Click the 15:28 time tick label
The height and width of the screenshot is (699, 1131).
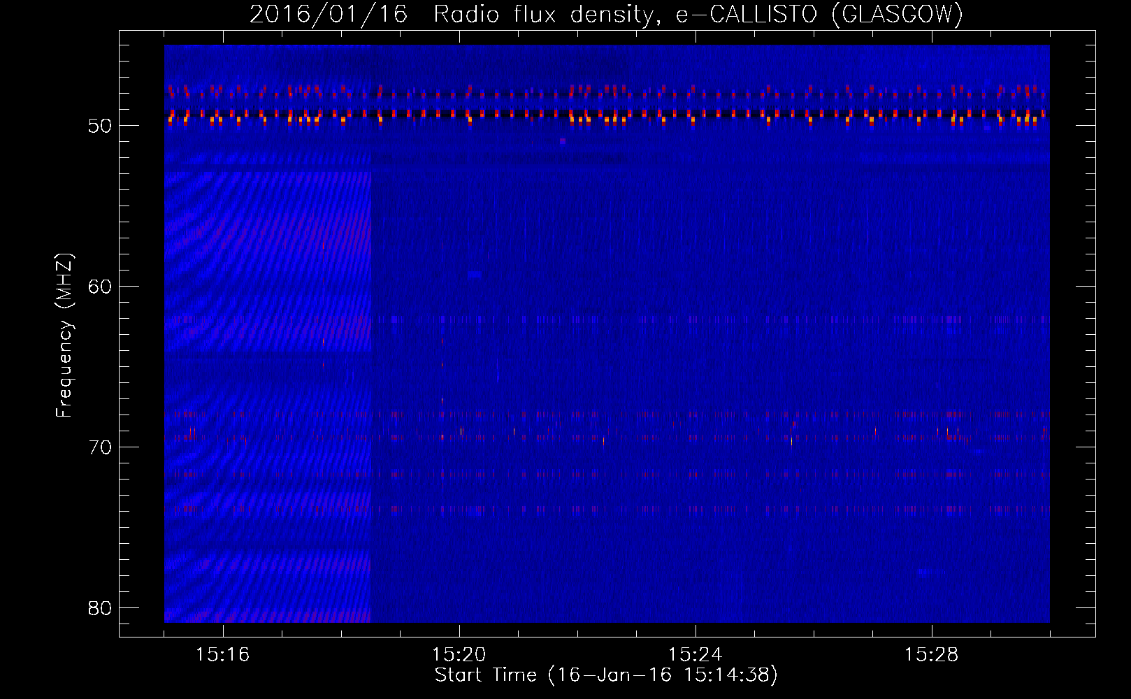click(x=932, y=655)
